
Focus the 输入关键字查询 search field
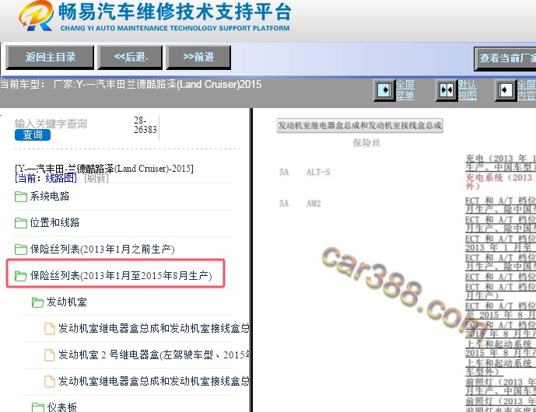[x=51, y=124]
